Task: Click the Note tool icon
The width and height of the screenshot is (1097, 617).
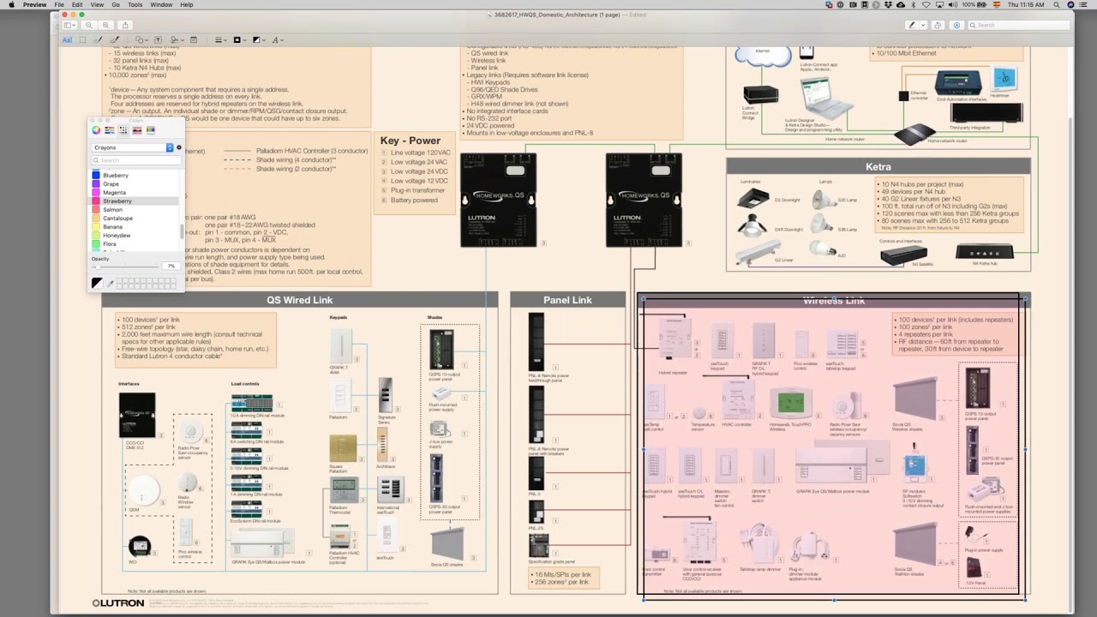Action: [x=194, y=39]
